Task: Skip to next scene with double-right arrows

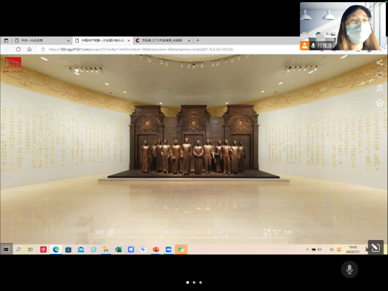Action: (x=288, y=232)
